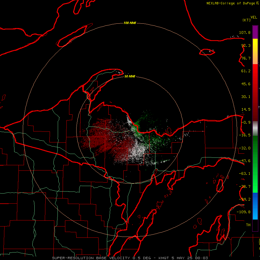Image resolution: width=260 pixels, height=260 pixels.
Task: Click the -47.6 velocity scale value
Action: [245, 161]
